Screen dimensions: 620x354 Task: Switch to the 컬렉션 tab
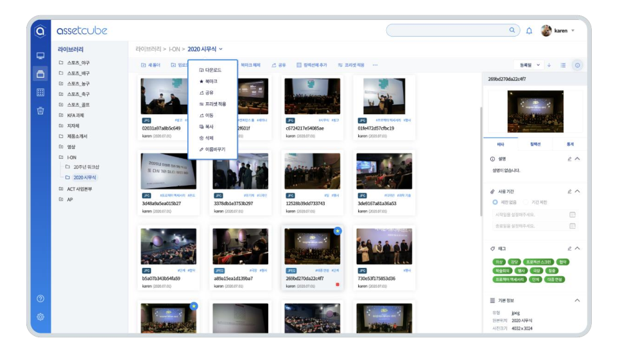coord(535,145)
